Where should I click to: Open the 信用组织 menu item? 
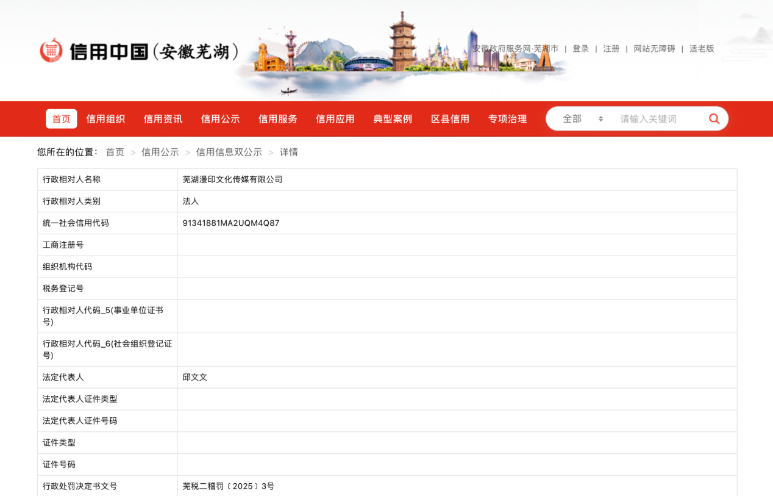coord(105,119)
